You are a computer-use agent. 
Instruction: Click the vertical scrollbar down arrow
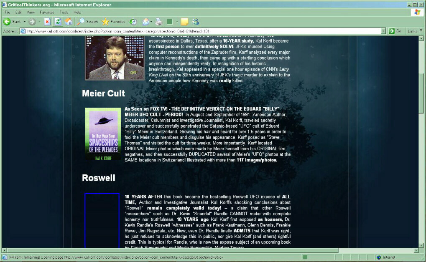tap(421, 244)
